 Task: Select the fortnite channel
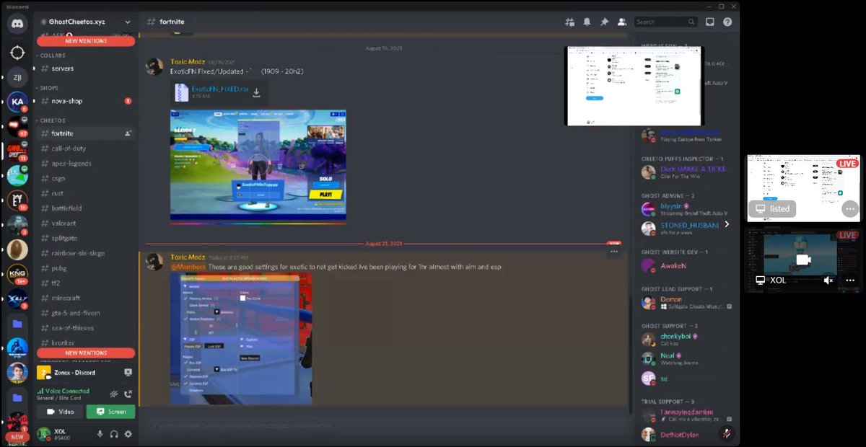[86, 133]
